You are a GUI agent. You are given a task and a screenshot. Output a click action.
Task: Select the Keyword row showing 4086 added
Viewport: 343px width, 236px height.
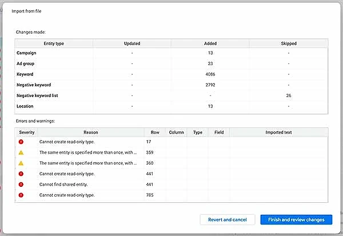pyautogui.click(x=171, y=74)
